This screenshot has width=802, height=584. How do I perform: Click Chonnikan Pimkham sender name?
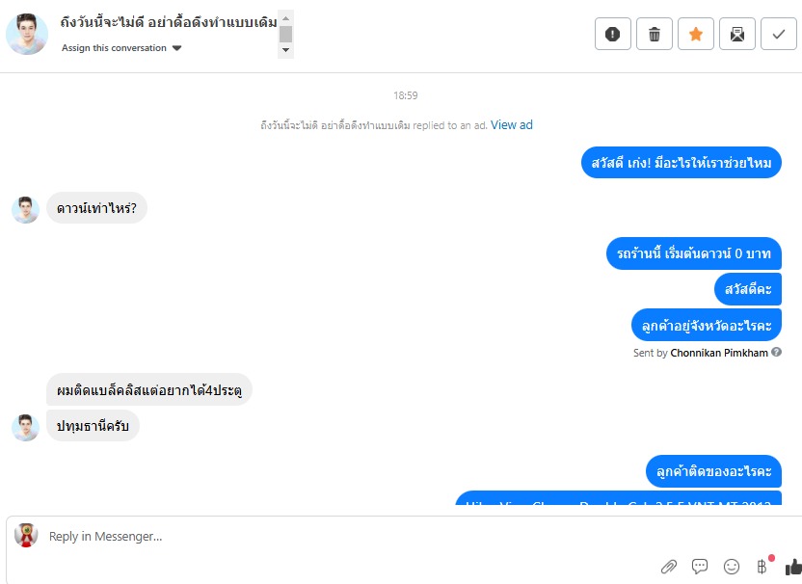coord(719,353)
